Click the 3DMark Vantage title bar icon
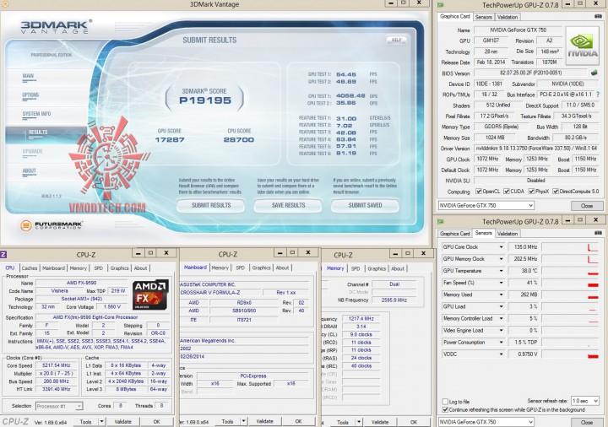This screenshot has height=427, width=608. 5,4
